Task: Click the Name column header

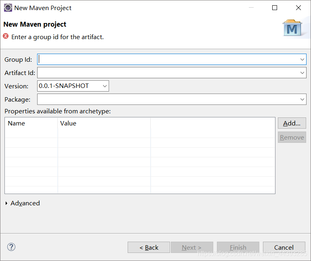Action: (x=32, y=123)
